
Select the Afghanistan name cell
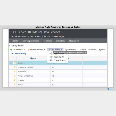click(34, 72)
